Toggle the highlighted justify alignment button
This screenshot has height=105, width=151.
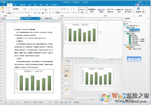coord(58,12)
